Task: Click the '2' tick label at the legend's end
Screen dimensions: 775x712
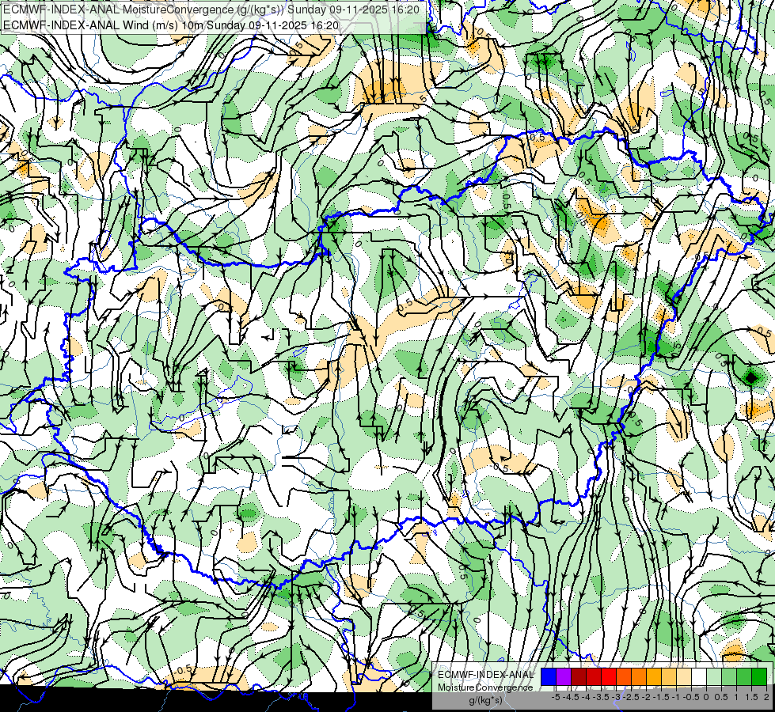Action: pos(766,697)
